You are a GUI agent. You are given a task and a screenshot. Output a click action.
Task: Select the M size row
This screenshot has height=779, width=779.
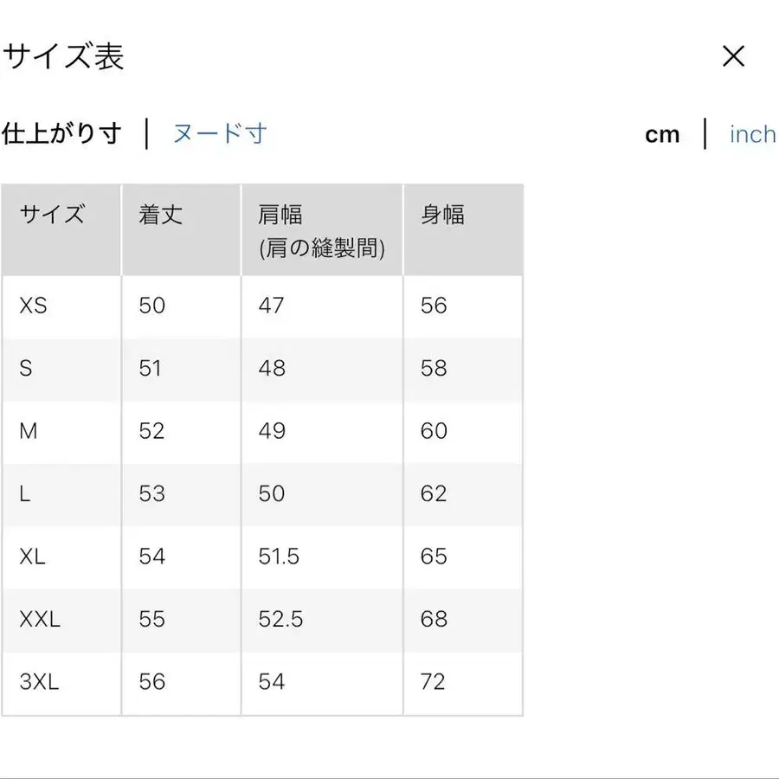[61, 431]
